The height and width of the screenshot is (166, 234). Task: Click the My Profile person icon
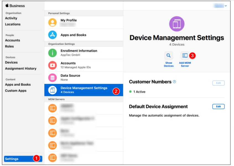click(53, 22)
